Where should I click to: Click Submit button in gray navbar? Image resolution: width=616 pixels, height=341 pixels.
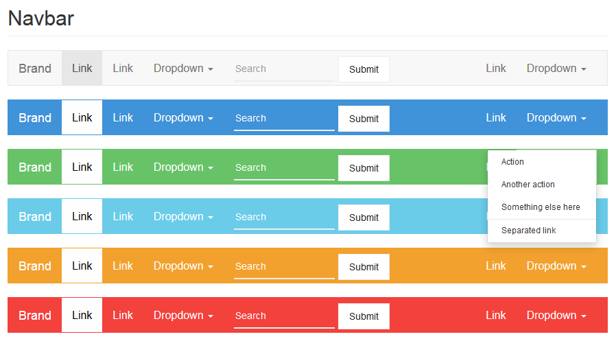click(364, 69)
